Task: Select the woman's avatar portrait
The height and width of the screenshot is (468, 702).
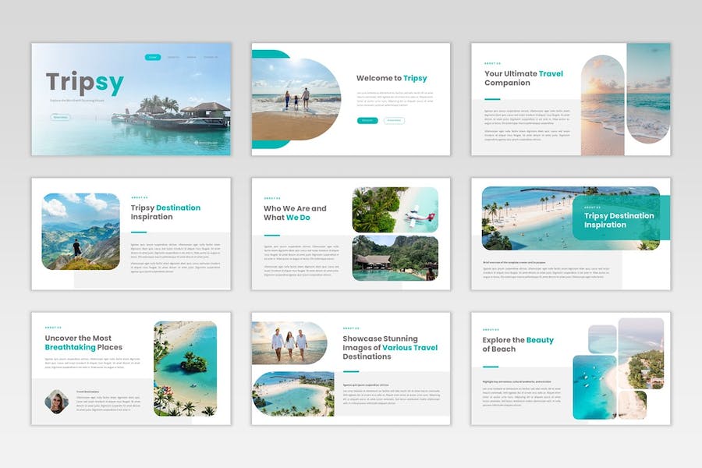Action: pyautogui.click(x=57, y=401)
